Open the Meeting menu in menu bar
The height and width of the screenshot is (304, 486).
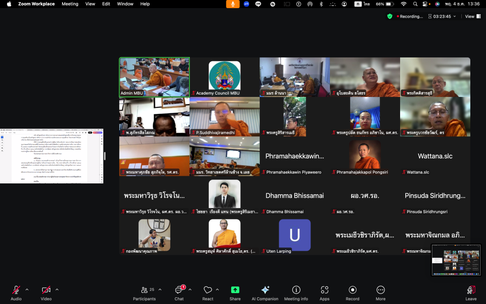pyautogui.click(x=70, y=4)
